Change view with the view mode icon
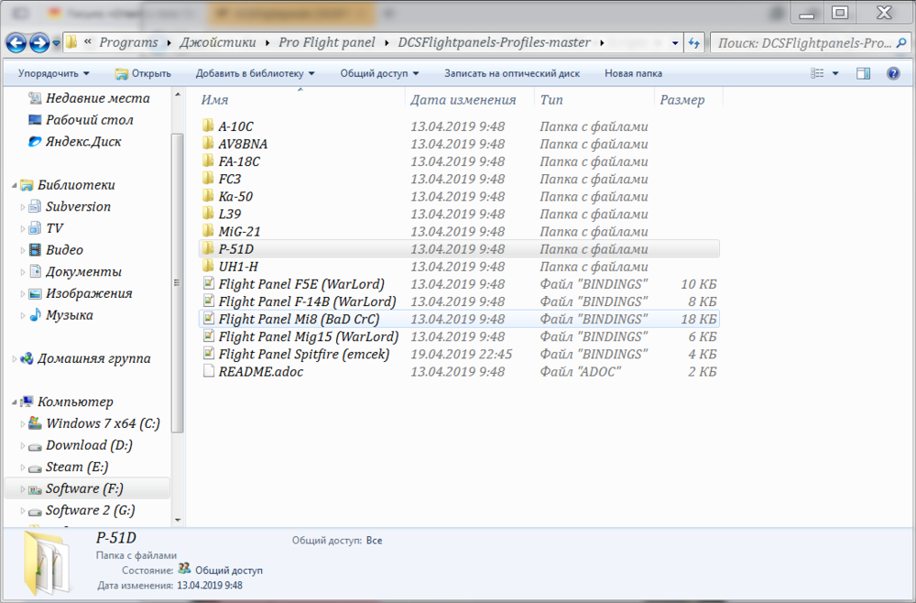The image size is (916, 603). pos(817,73)
